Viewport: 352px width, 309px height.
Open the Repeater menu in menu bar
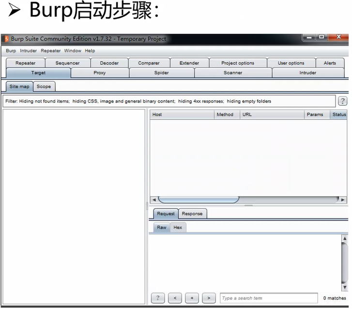50,51
